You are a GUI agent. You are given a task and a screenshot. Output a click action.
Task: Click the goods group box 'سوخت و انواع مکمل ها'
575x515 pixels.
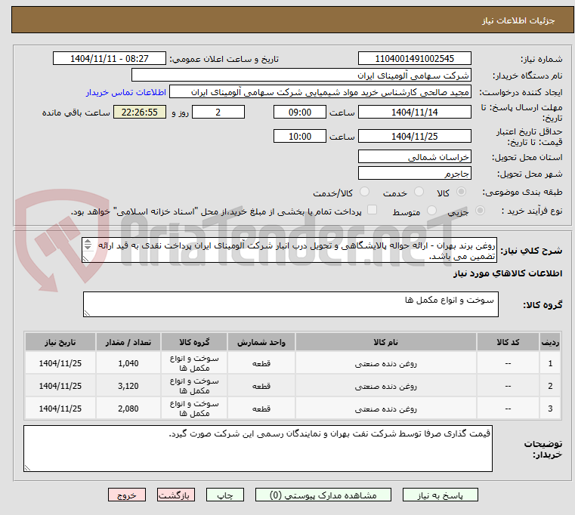coord(290,304)
